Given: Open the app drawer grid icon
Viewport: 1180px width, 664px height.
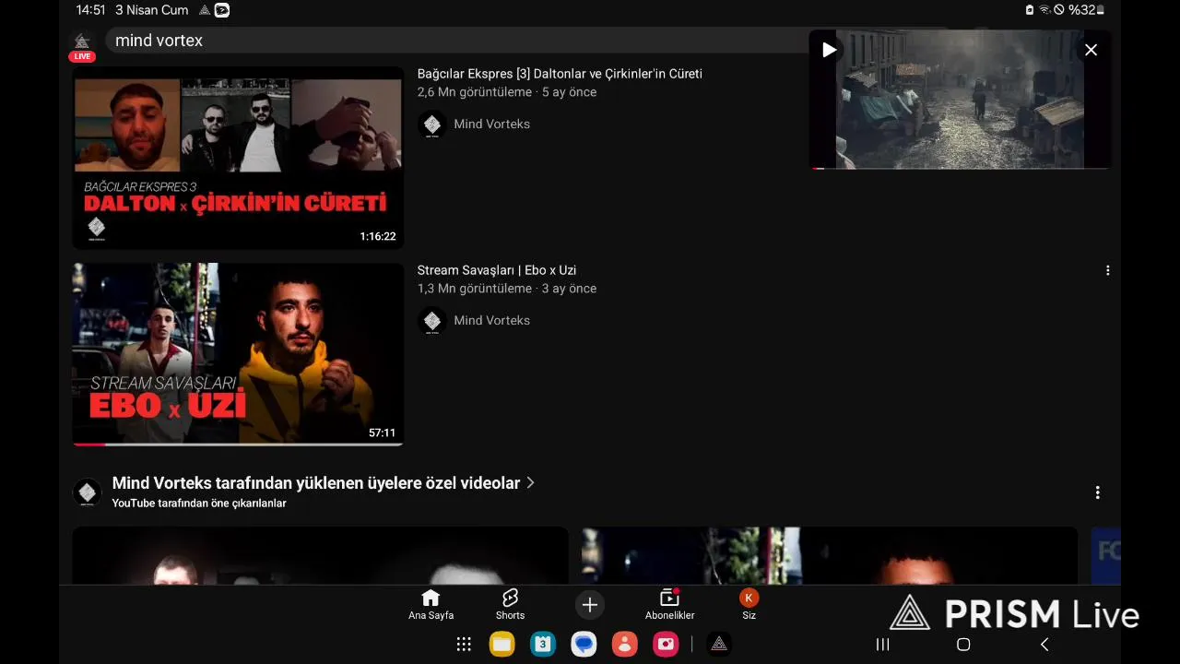Looking at the screenshot, I should coord(464,645).
